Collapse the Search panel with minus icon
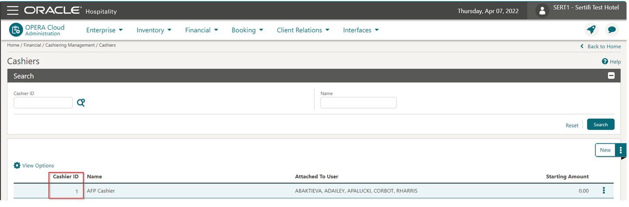The height and width of the screenshot is (207, 629). click(x=611, y=76)
